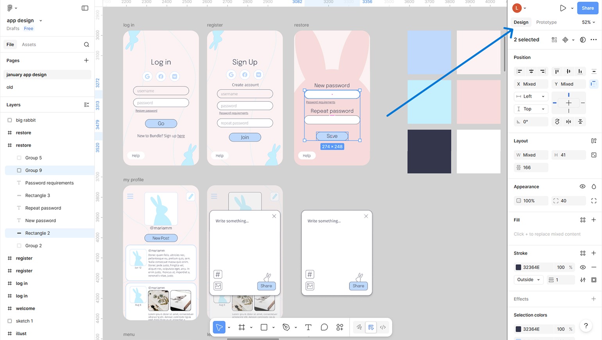Screen dimensions: 602x340
Task: Open the stroke position Outside dropdown
Action: [x=528, y=280]
